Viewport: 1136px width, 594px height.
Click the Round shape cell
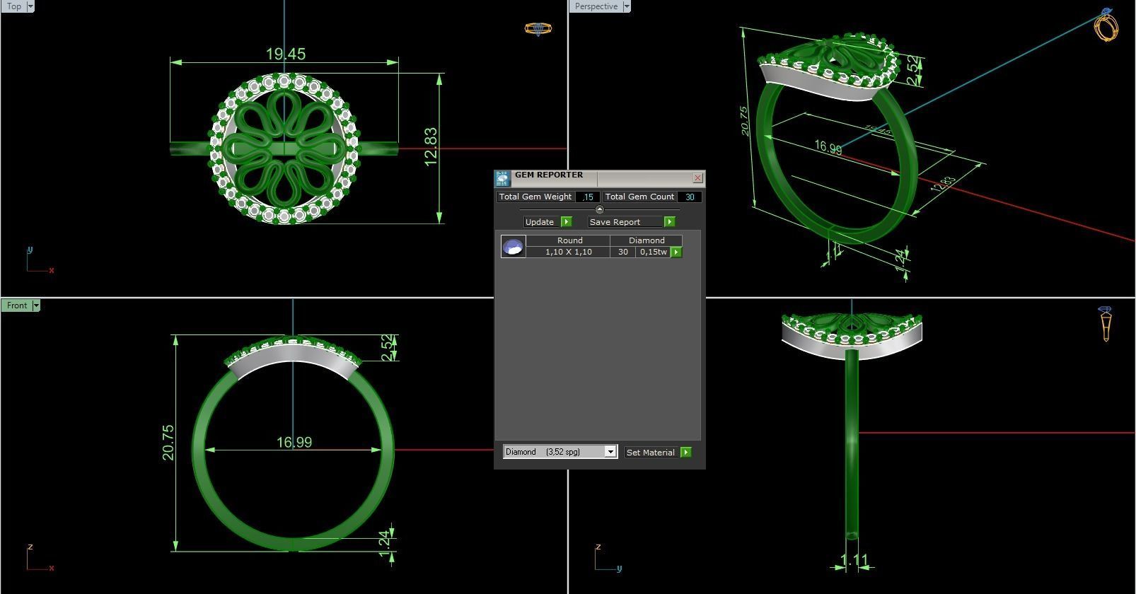[x=569, y=240]
